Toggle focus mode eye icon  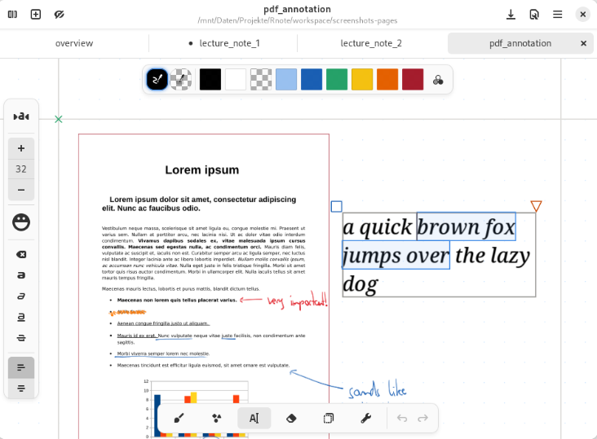point(59,15)
